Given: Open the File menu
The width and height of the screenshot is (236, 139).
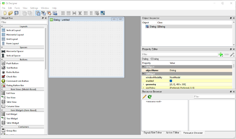Looking at the screenshot, I should point(4,8).
